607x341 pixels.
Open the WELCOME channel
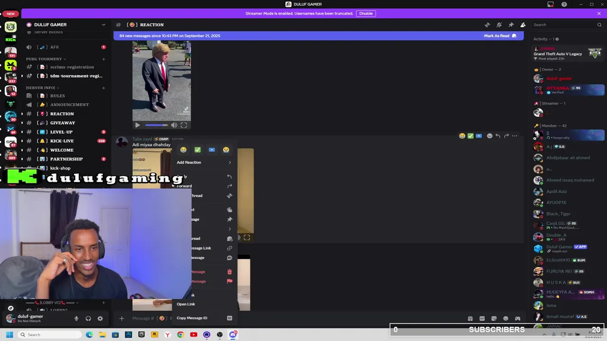click(x=65, y=150)
